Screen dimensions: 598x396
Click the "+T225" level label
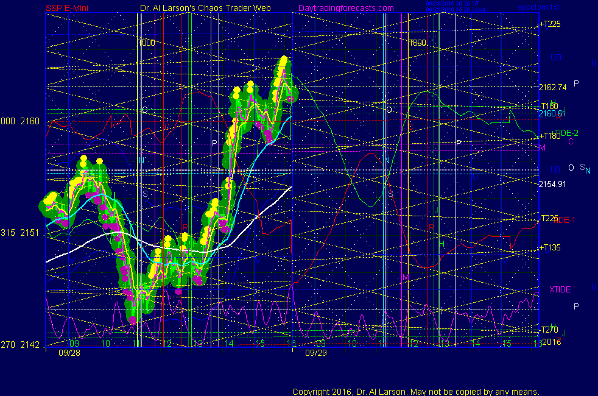pos(550,24)
